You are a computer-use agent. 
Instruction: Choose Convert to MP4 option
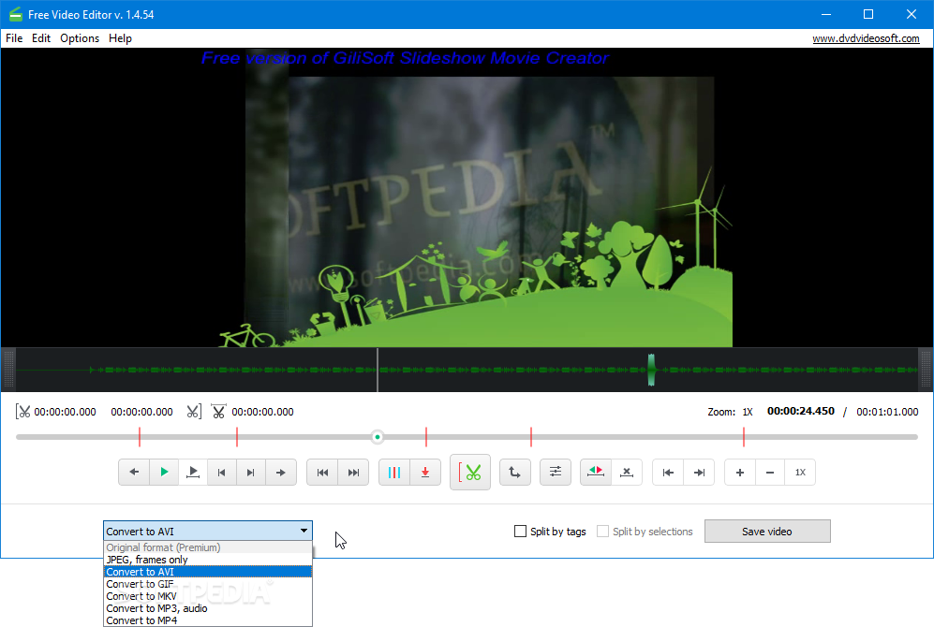[208, 620]
